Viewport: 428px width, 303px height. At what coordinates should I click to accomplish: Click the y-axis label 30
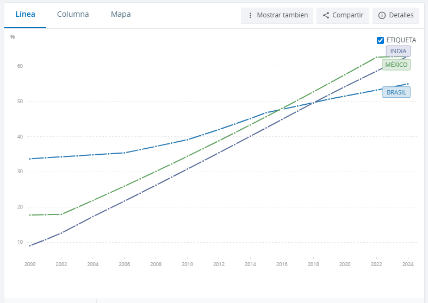(20, 172)
